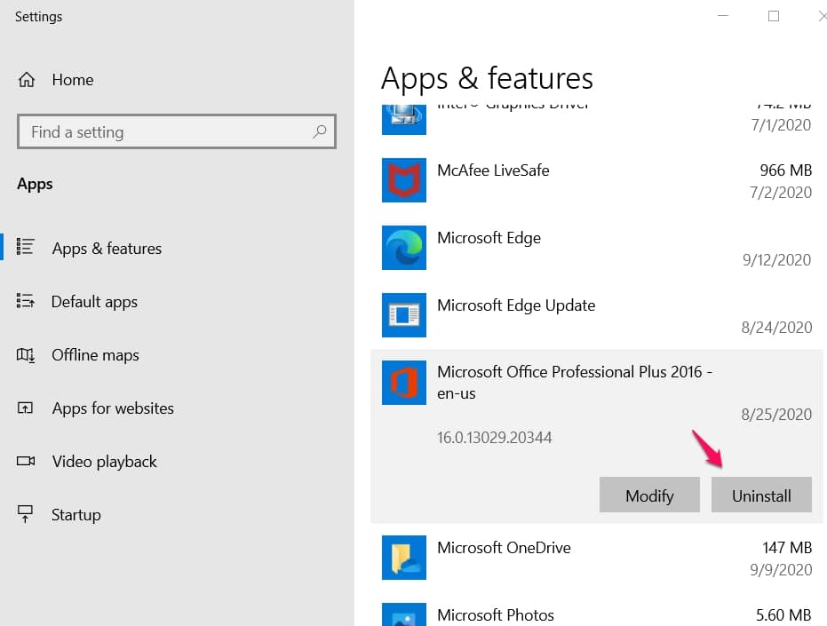Click the 966 MB size of McAfee
Image resolution: width=827 pixels, height=626 pixels.
coord(785,170)
